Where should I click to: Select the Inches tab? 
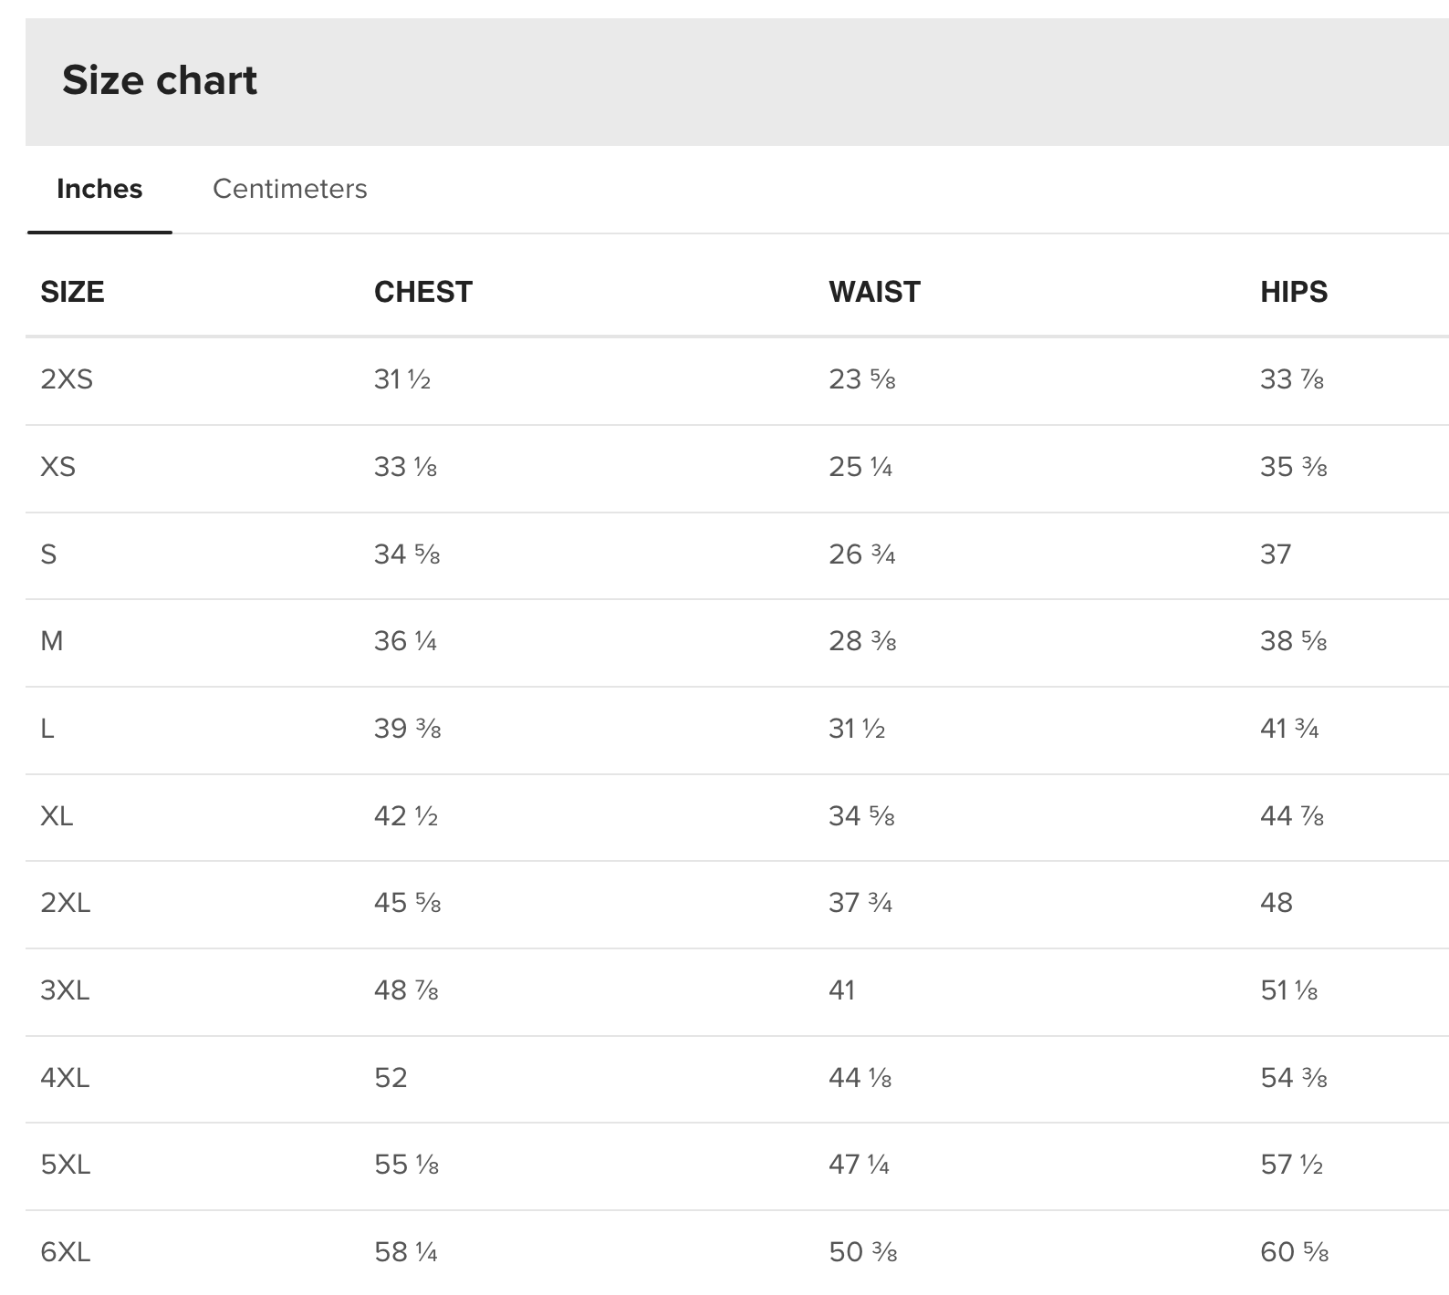point(99,189)
